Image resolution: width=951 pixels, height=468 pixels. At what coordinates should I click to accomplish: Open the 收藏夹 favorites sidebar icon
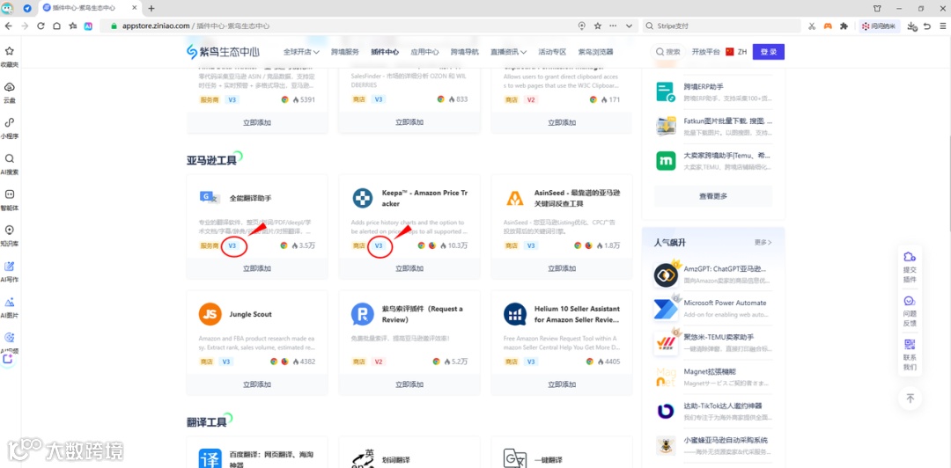coord(9,52)
